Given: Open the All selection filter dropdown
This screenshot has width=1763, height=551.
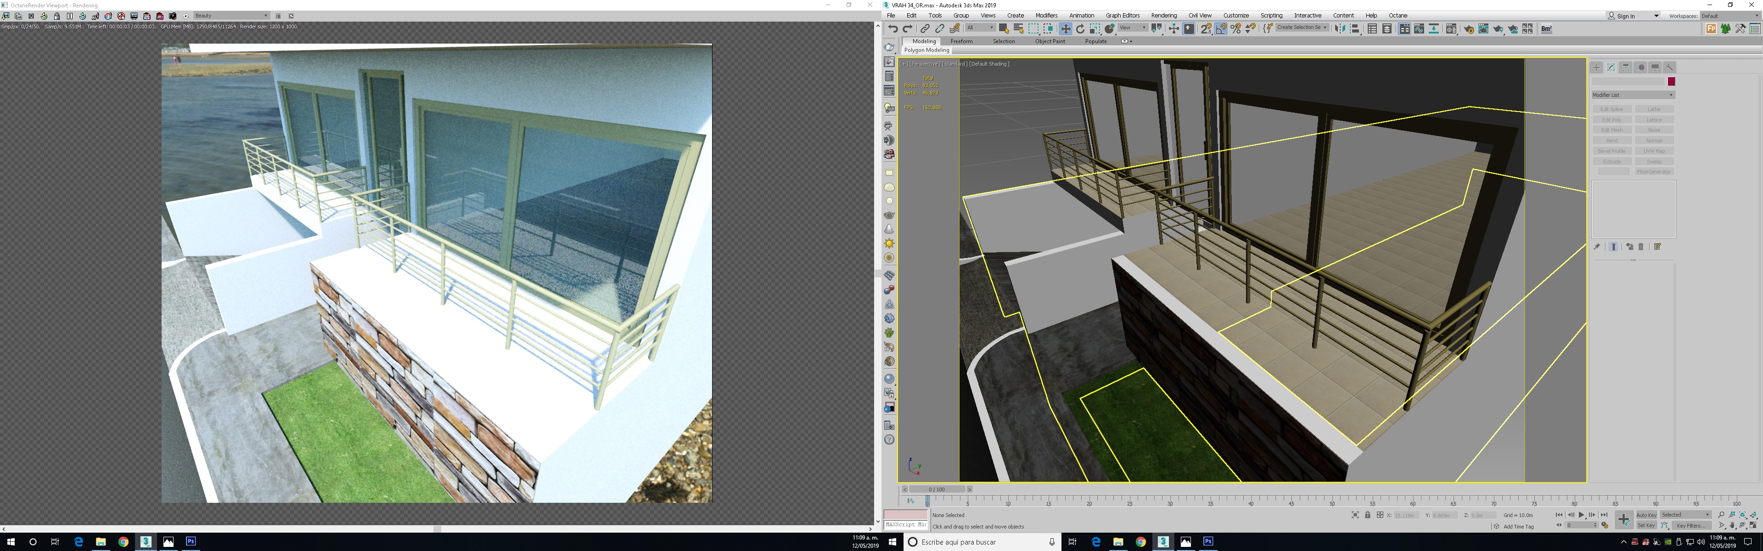Looking at the screenshot, I should click(x=980, y=28).
